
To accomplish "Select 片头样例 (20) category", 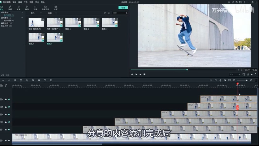I will [x=7, y=26].
